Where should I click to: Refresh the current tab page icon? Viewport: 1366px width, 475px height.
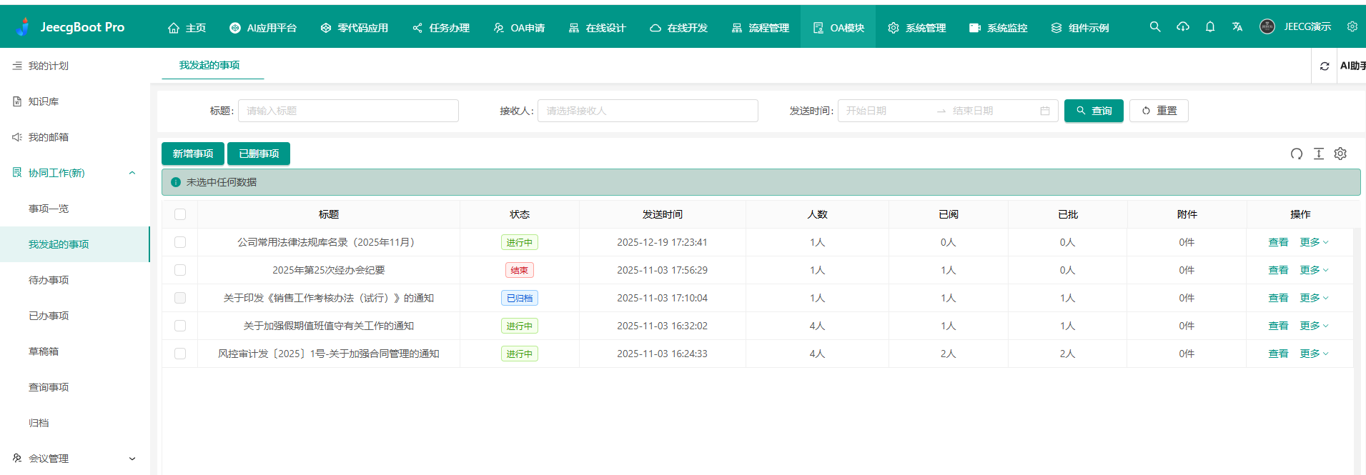(x=1324, y=66)
